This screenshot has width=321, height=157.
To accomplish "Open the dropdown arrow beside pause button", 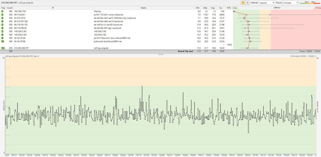I will click(x=248, y=3).
